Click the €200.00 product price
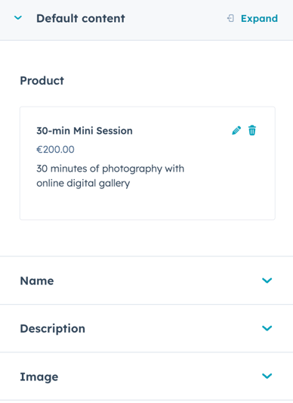Viewport: 293px width, 403px height. click(55, 149)
